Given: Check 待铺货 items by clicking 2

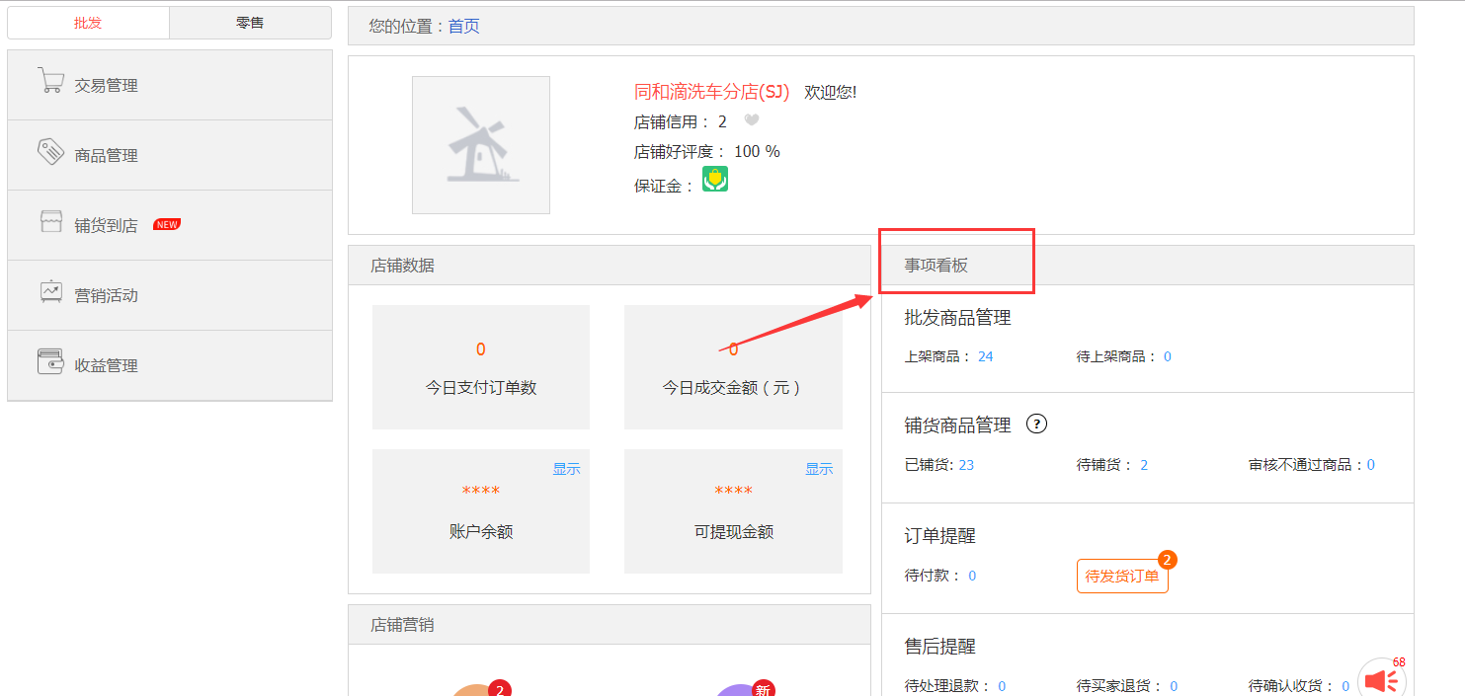Looking at the screenshot, I should (x=1144, y=464).
